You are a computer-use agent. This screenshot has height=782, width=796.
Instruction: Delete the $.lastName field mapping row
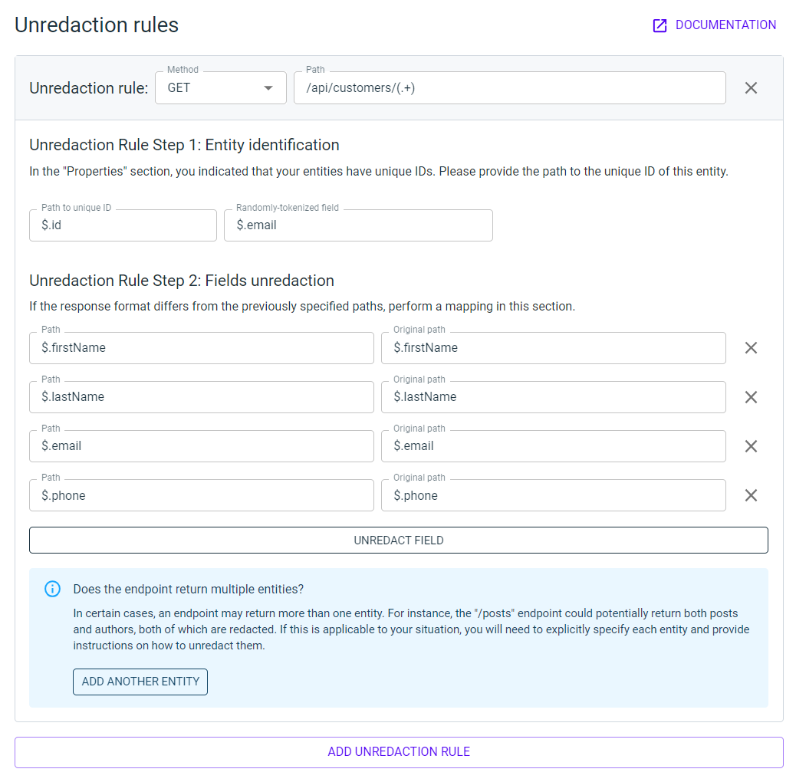[751, 397]
